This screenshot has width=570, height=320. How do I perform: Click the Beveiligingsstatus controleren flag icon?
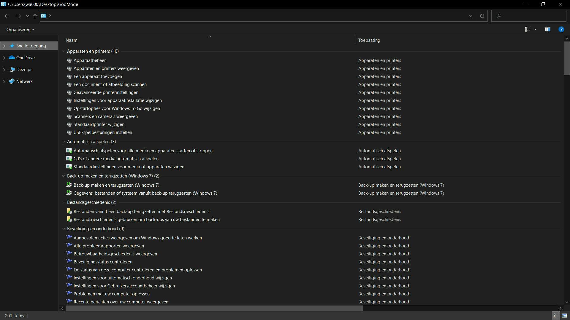coord(69,262)
